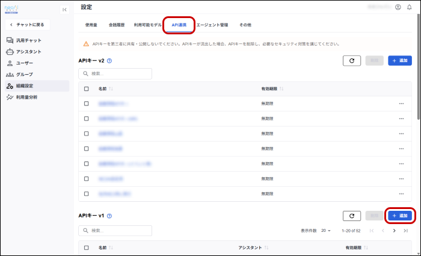Click the APIキー v2 delete (削除) button
Screen dimensions: 421x256
pos(374,61)
